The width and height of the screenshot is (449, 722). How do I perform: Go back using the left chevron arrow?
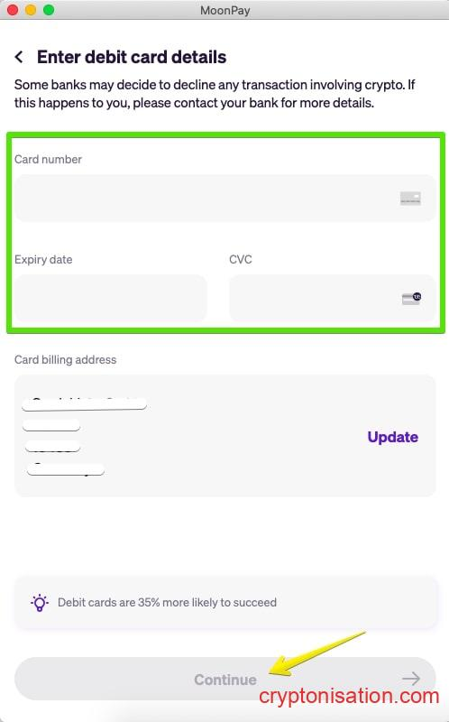tap(19, 57)
